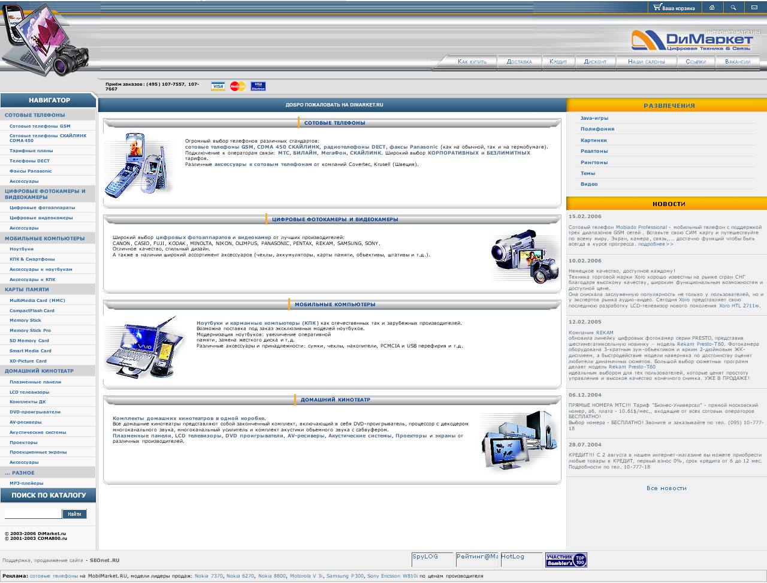Screen dimensions: 767x583
Task: Click the magnifier search icon in header
Action: tap(733, 8)
